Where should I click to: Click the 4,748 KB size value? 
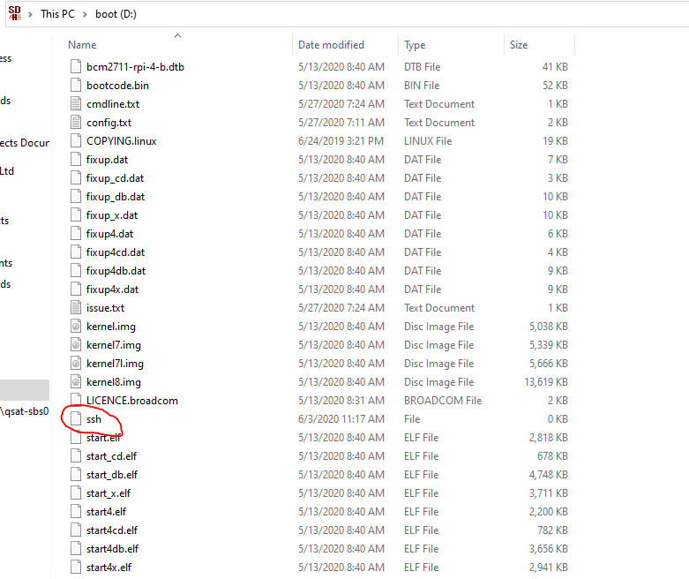tap(549, 474)
